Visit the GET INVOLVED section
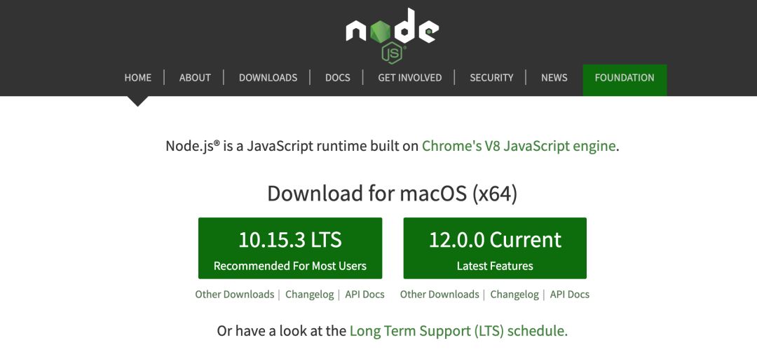The height and width of the screenshot is (357, 757). (410, 78)
